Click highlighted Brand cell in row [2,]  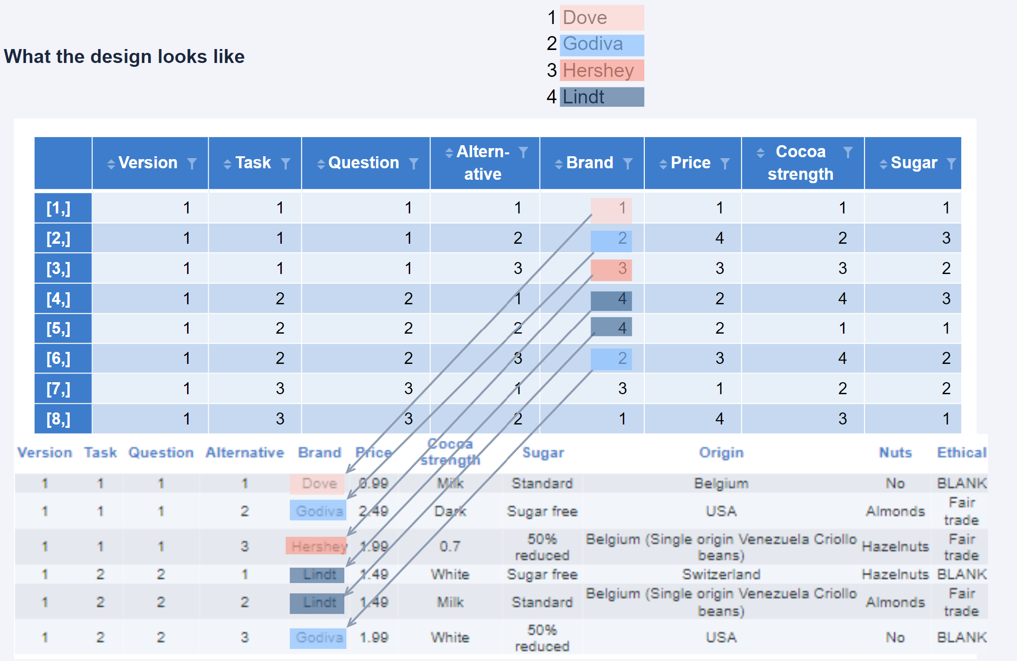[611, 241]
